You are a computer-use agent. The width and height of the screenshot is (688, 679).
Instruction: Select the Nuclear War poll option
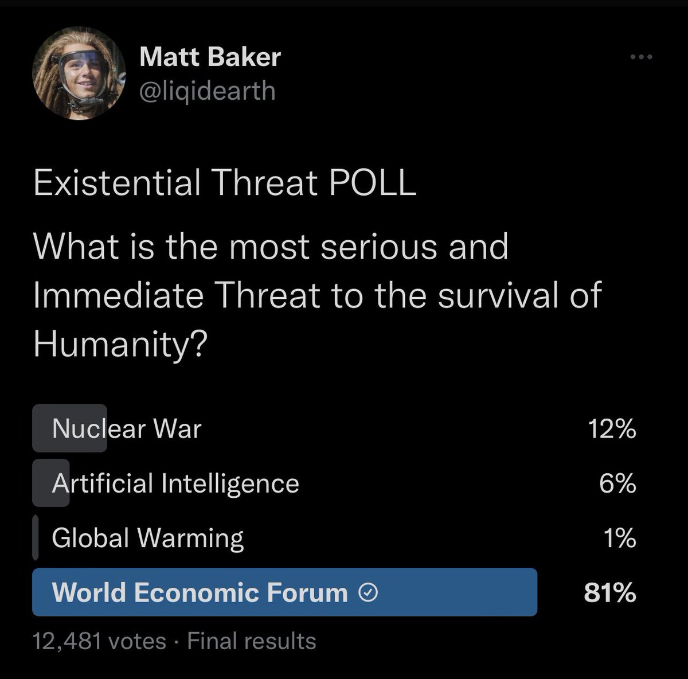pyautogui.click(x=334, y=428)
